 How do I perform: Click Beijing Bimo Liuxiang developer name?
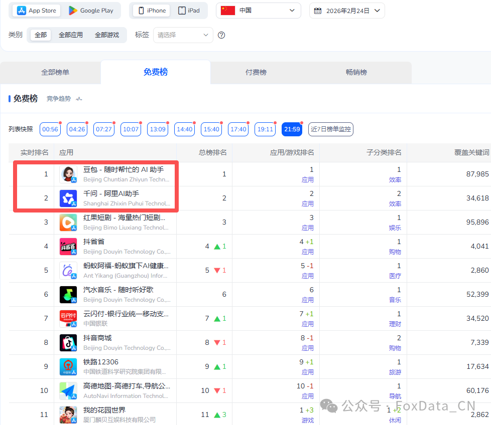[x=126, y=228]
